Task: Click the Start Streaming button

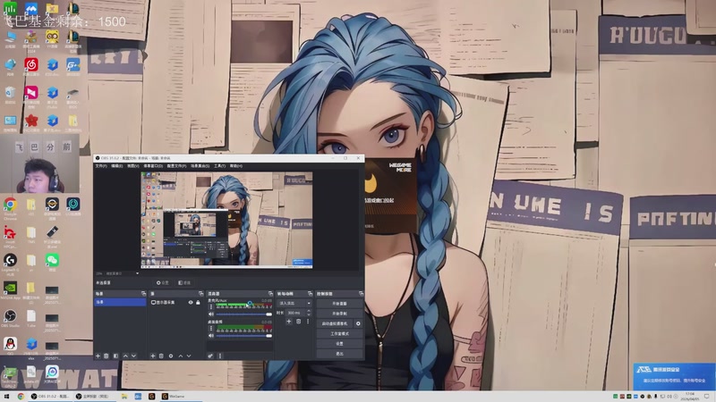Action: pos(339,304)
